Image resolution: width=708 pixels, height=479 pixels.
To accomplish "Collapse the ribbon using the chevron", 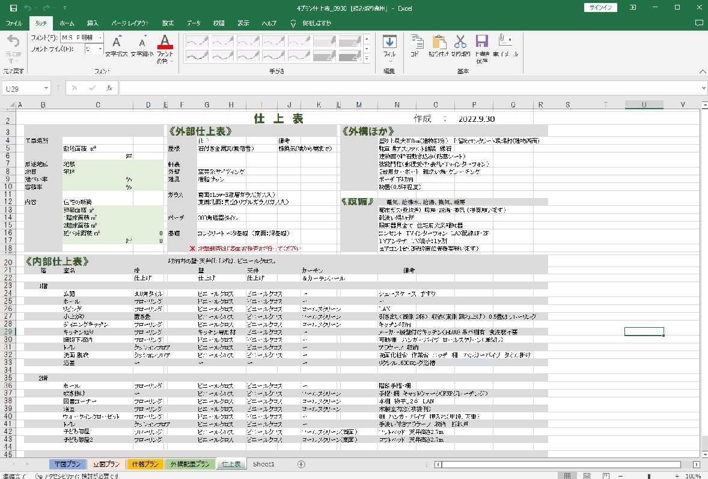I will [702, 71].
